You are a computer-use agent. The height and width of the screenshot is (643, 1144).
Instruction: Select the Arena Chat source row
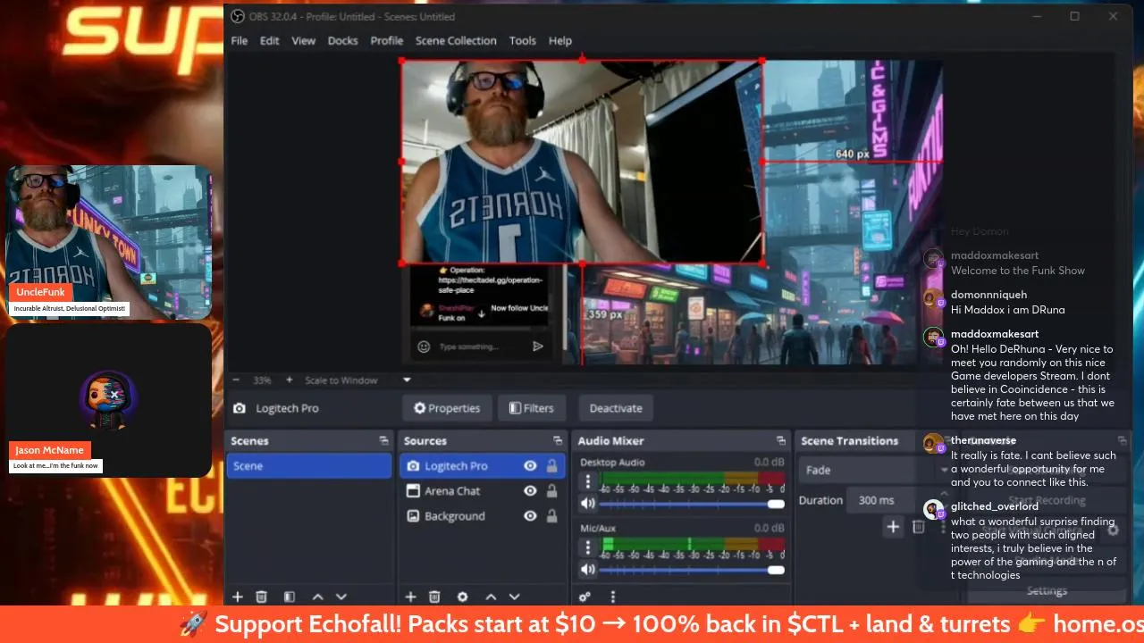pos(483,491)
